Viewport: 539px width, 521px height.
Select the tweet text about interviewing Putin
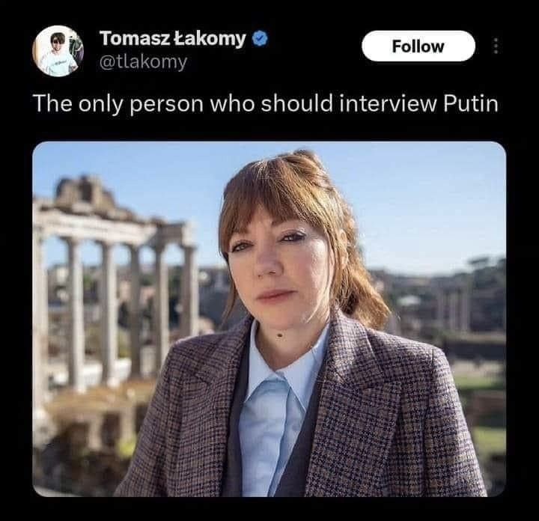[265, 103]
